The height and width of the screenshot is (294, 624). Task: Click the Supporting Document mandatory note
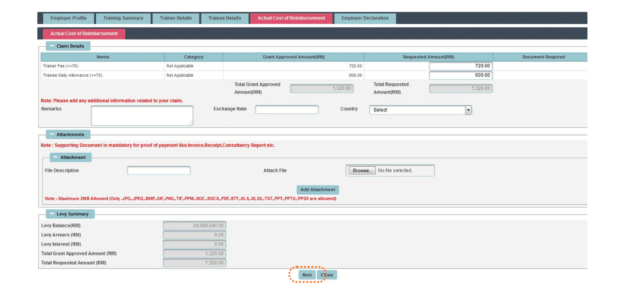coord(158,145)
